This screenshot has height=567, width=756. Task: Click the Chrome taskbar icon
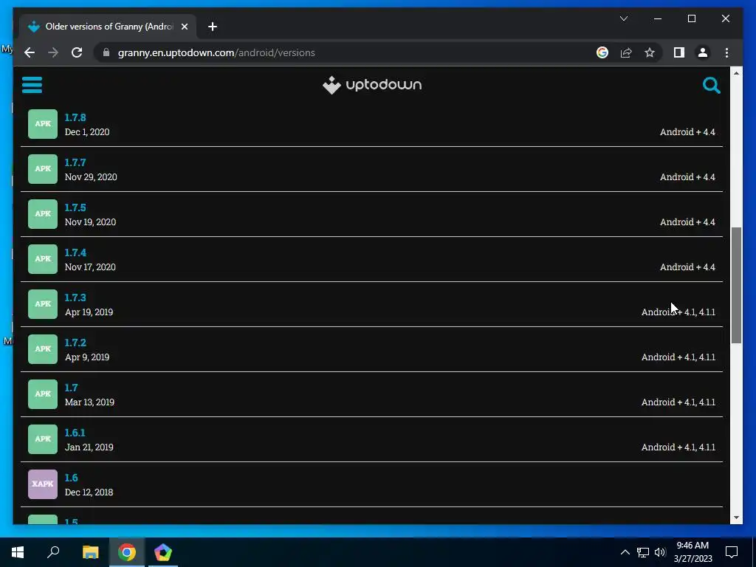[127, 552]
